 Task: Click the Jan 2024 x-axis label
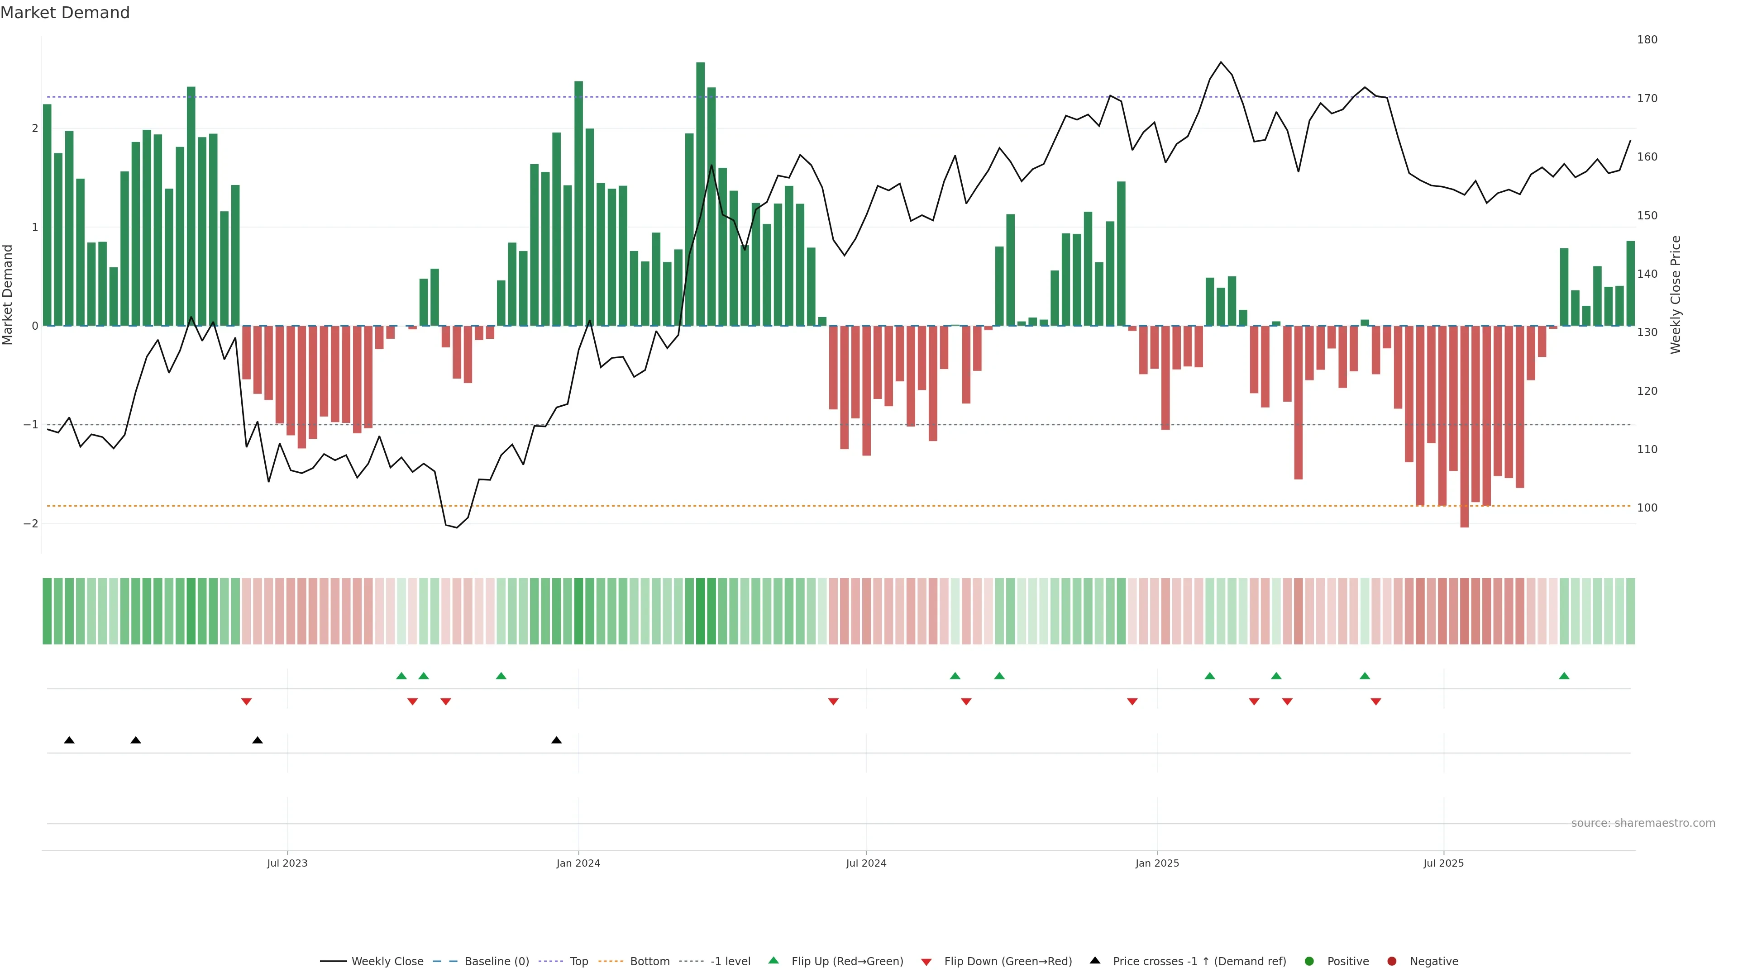point(578,863)
